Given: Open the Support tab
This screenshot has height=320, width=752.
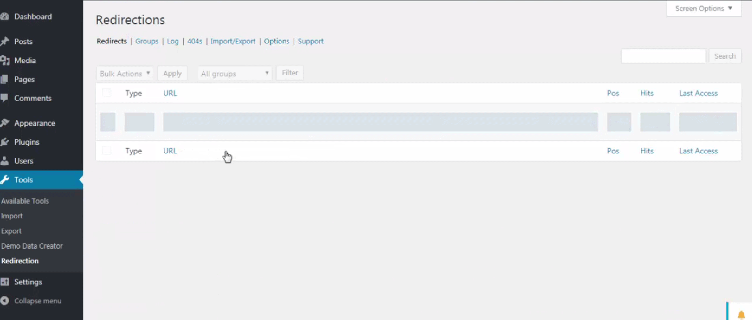Looking at the screenshot, I should tap(311, 41).
